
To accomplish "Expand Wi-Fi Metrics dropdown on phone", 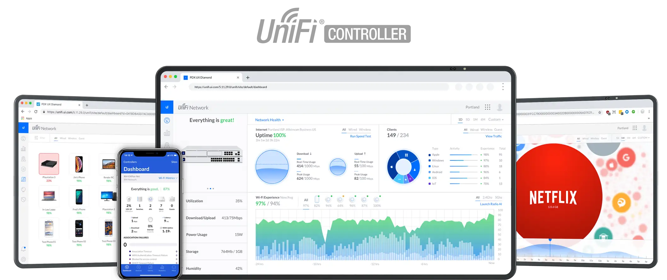I will (168, 178).
